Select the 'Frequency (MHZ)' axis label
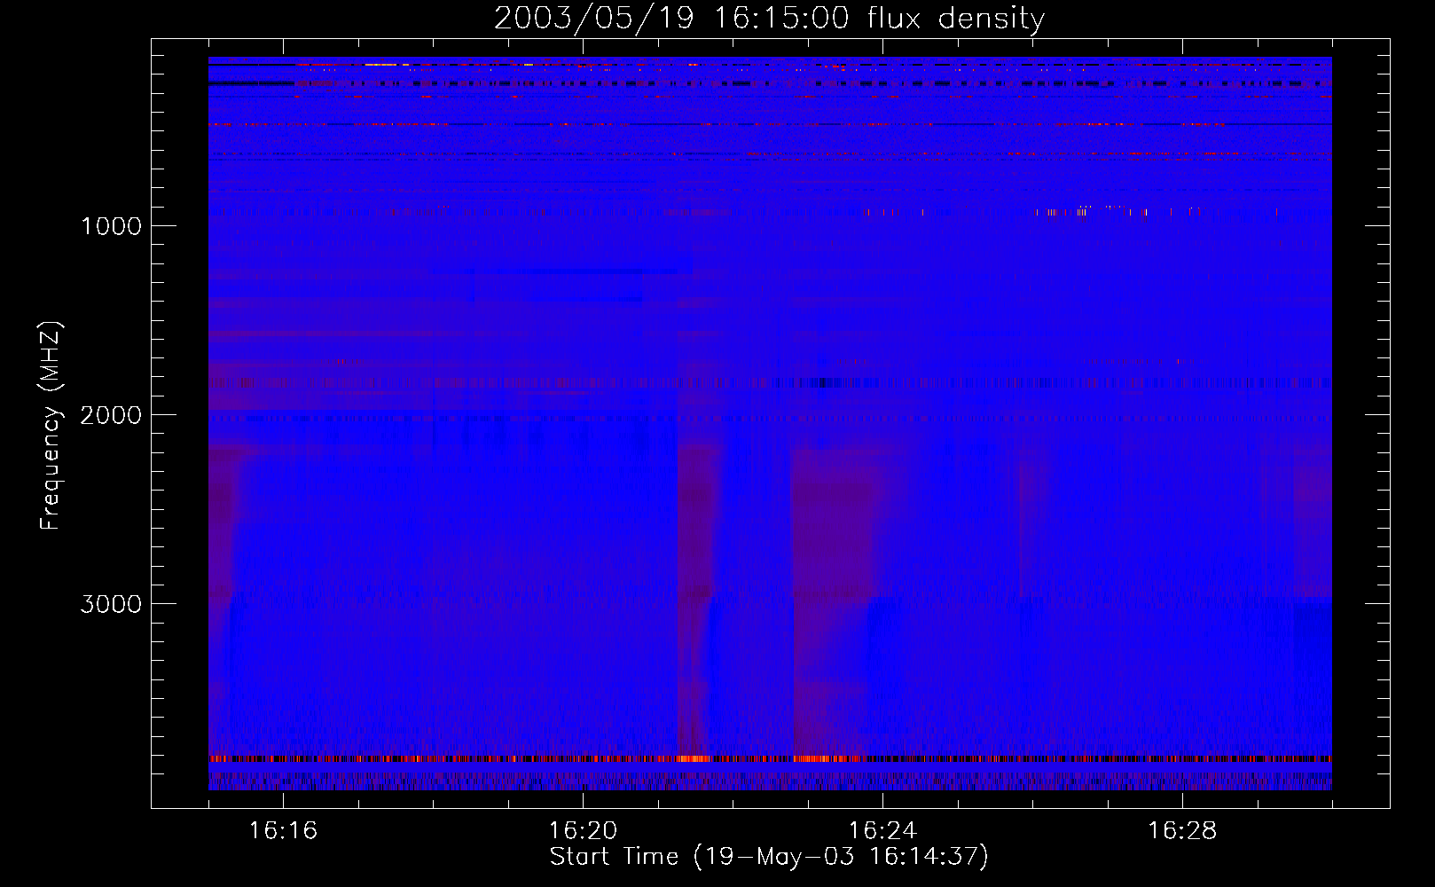Viewport: 1435px width, 887px height. (51, 426)
